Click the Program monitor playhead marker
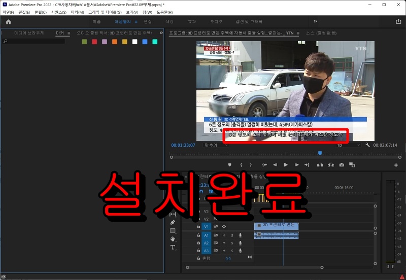Screen dimensions: 406x280 coord(320,153)
